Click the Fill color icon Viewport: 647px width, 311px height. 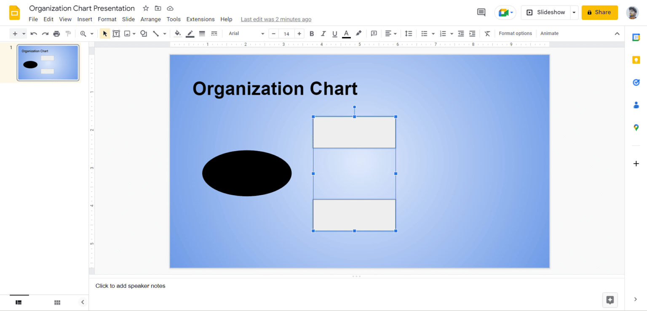(x=177, y=33)
